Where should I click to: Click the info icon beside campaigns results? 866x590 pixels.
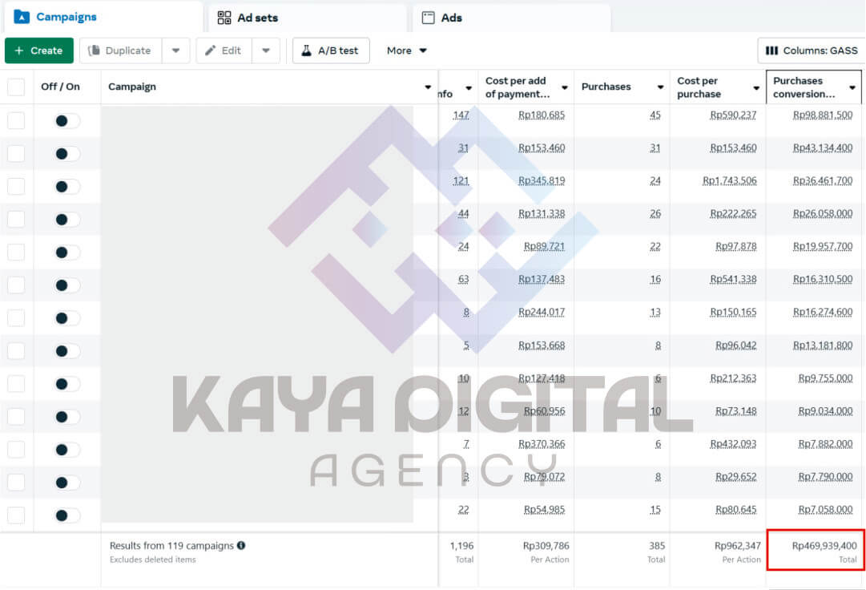tap(241, 546)
